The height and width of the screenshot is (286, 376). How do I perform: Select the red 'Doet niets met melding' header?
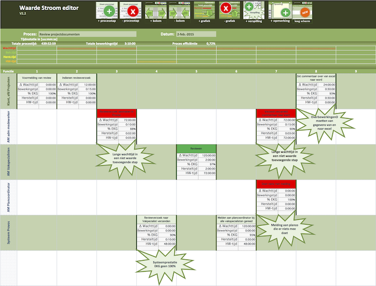tap(276, 184)
